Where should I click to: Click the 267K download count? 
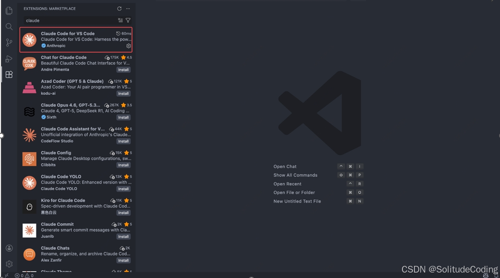[x=112, y=105]
